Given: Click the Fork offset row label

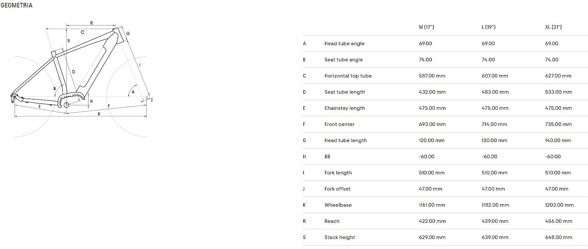Looking at the screenshot, I should 337,189.
